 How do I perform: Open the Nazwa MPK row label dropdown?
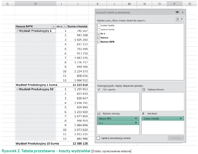(x=136, y=118)
